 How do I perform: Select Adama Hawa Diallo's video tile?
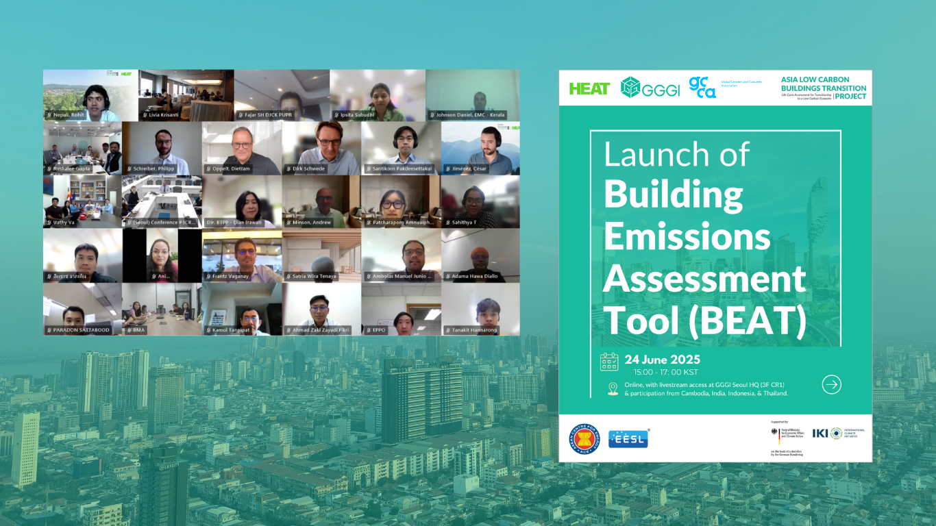(480, 255)
